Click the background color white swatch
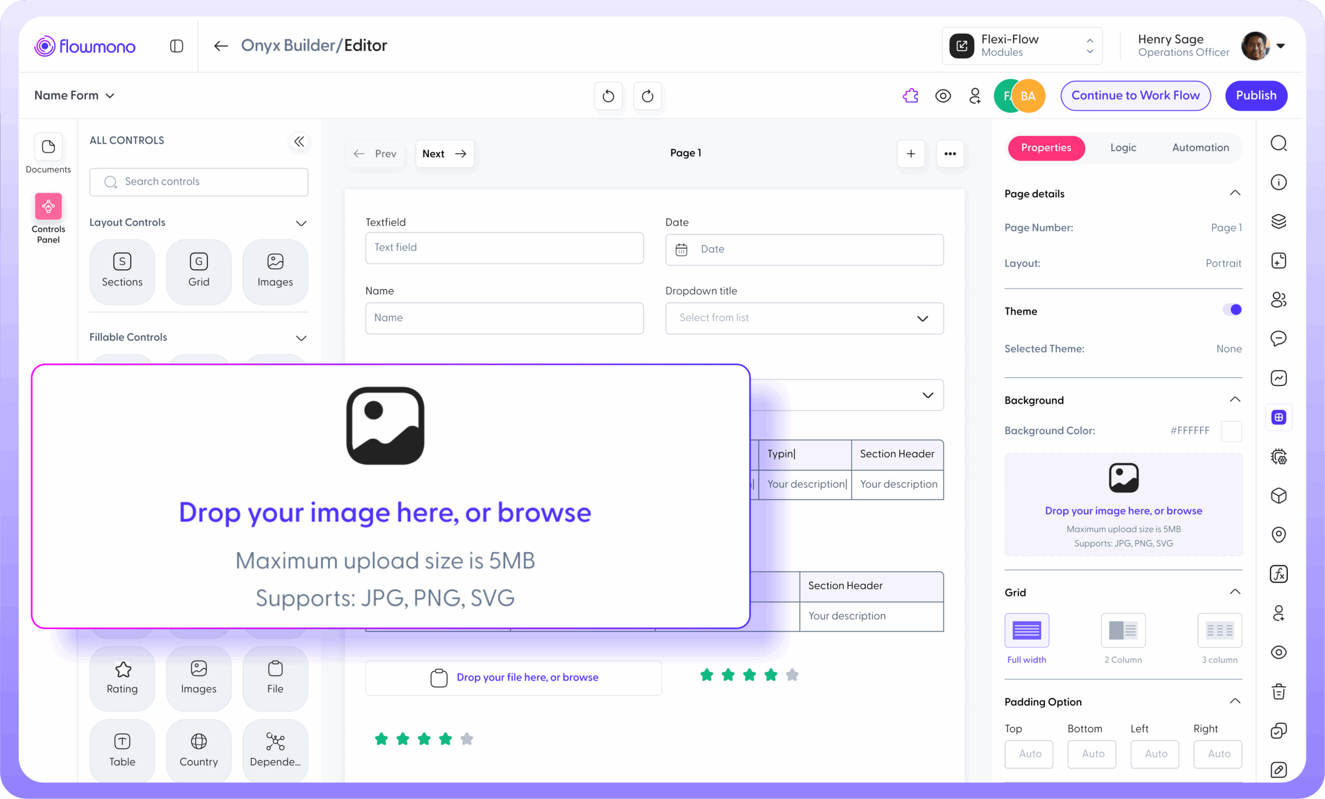Viewport: 1325px width, 799px height. point(1231,431)
